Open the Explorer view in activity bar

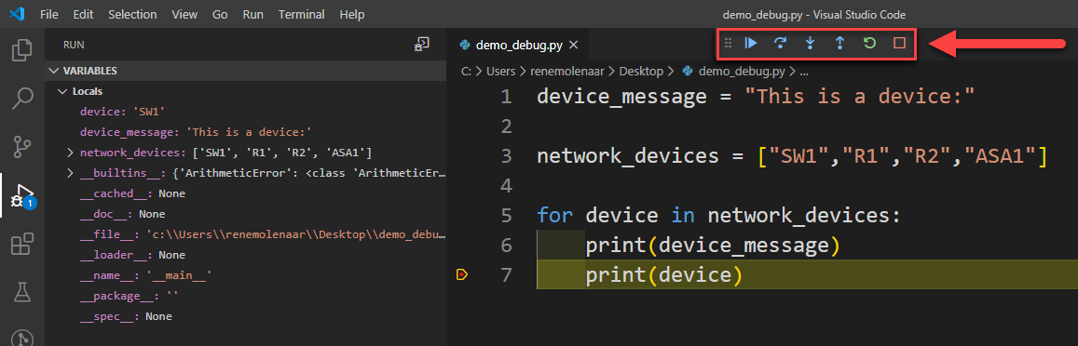(x=22, y=50)
